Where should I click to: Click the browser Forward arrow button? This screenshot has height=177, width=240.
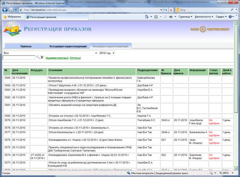pyautogui.click(x=11, y=10)
